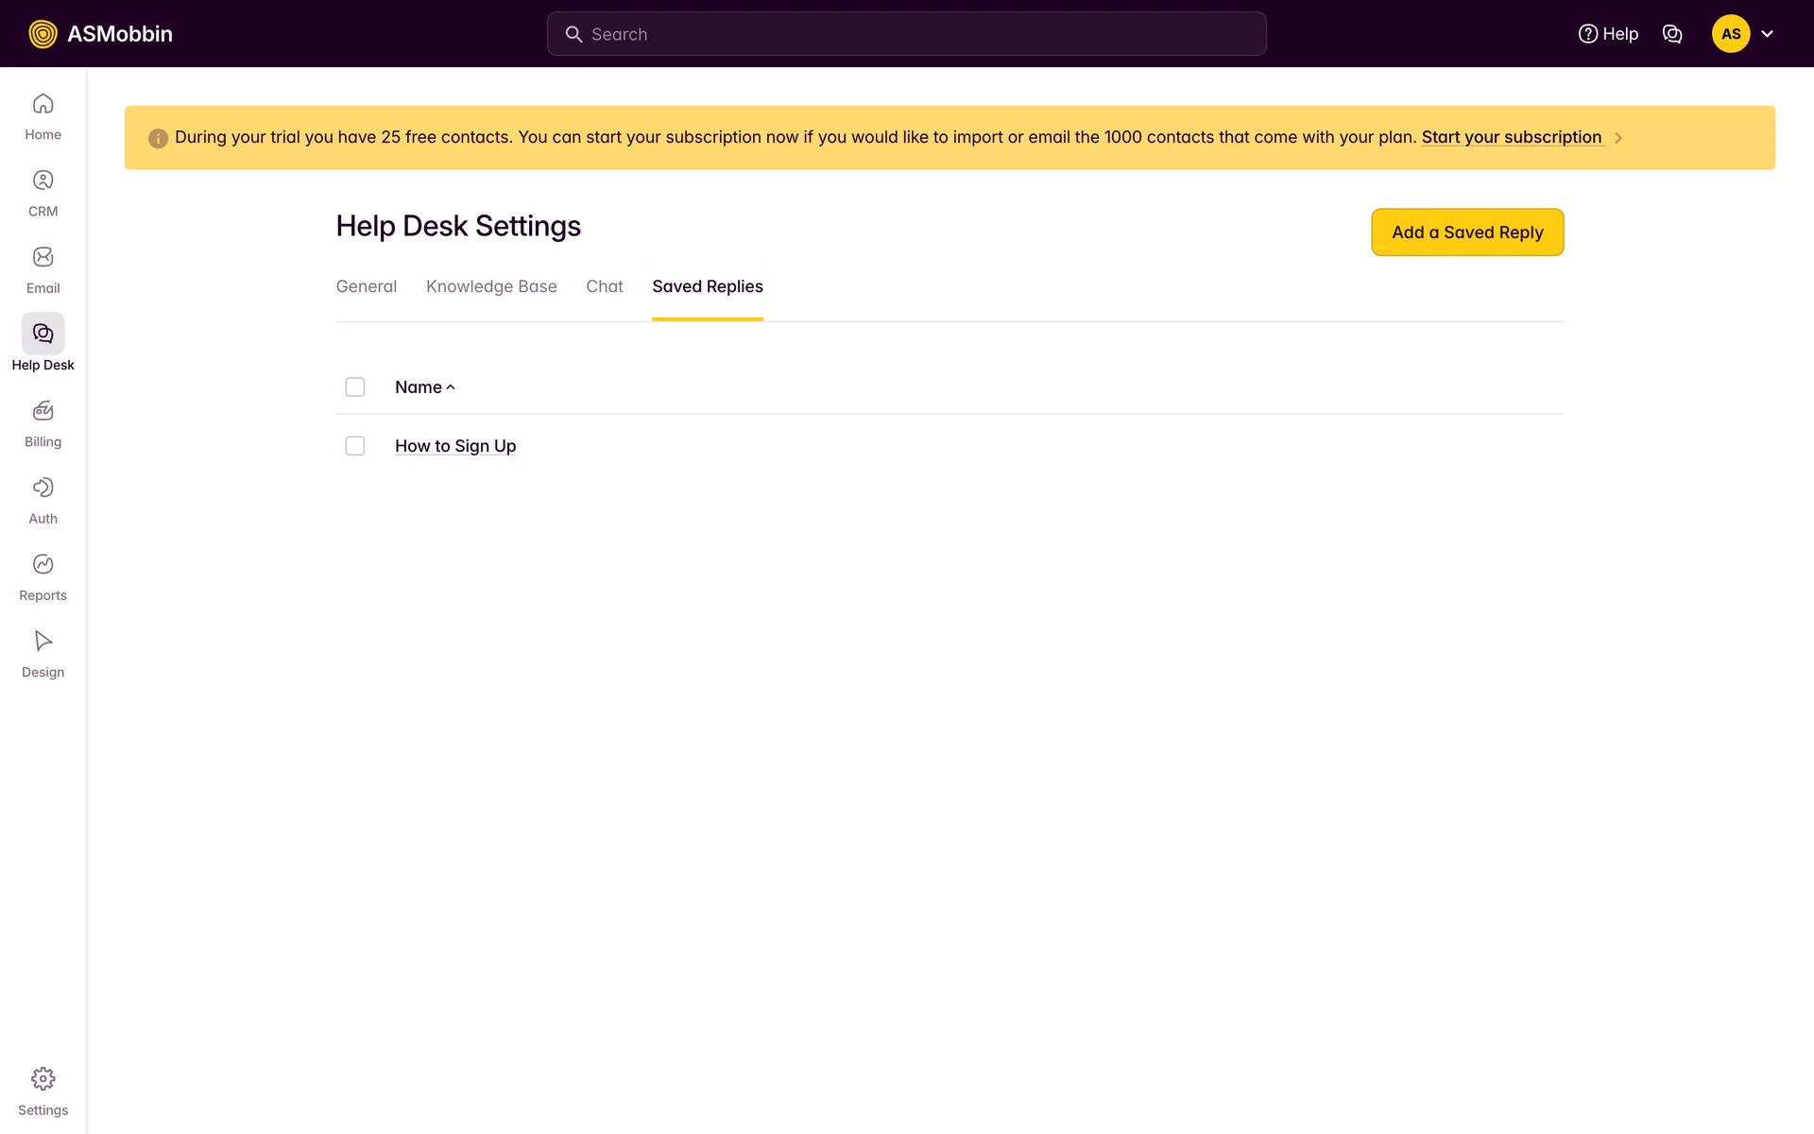Open Settings gear at sidebar bottom
Image resolution: width=1814 pixels, height=1134 pixels.
tap(43, 1091)
